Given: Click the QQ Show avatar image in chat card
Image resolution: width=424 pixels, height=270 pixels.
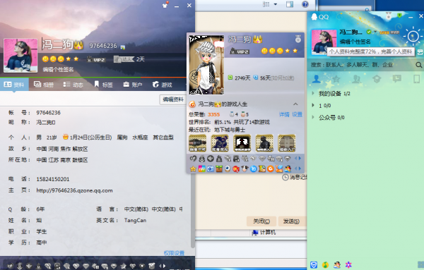Looking at the screenshot, I should pos(206,65).
